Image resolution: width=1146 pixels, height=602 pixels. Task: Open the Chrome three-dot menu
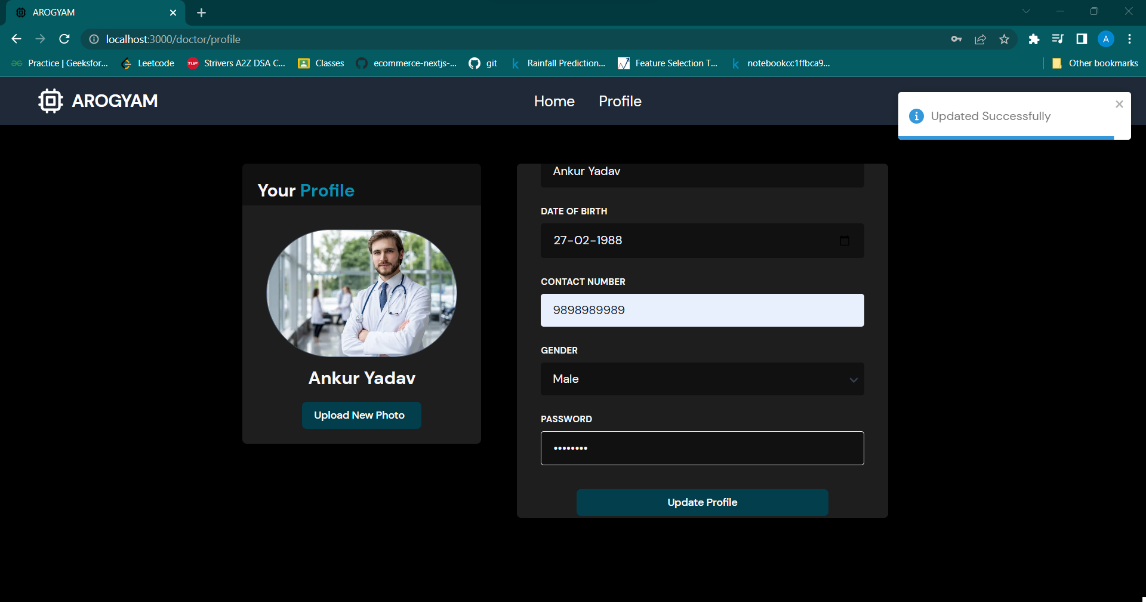(x=1129, y=39)
